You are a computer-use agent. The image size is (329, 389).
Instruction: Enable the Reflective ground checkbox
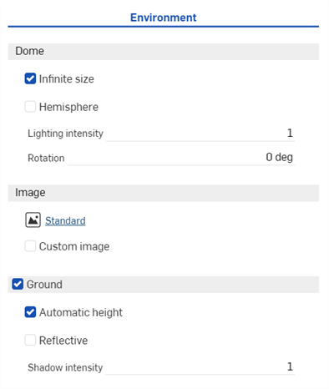(x=30, y=340)
